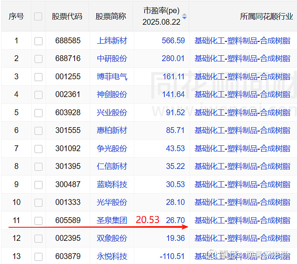
Task: Toggle the select-all checkbox in header
Action: [38, 16]
